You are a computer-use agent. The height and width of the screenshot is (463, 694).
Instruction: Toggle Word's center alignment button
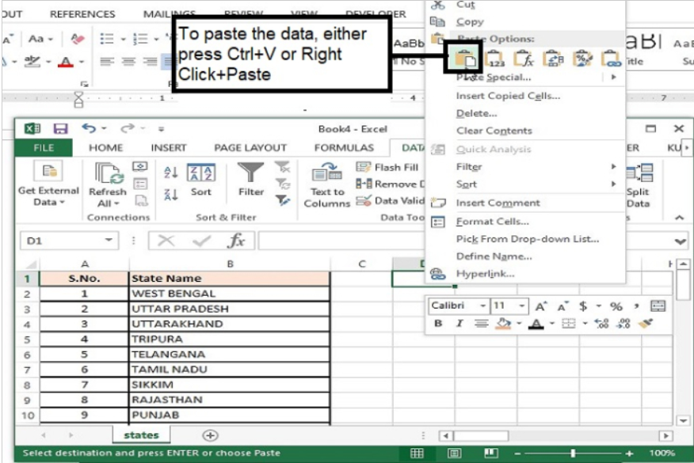(128, 62)
